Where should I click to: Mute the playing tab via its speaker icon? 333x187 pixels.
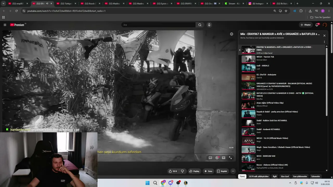[x=47, y=4]
